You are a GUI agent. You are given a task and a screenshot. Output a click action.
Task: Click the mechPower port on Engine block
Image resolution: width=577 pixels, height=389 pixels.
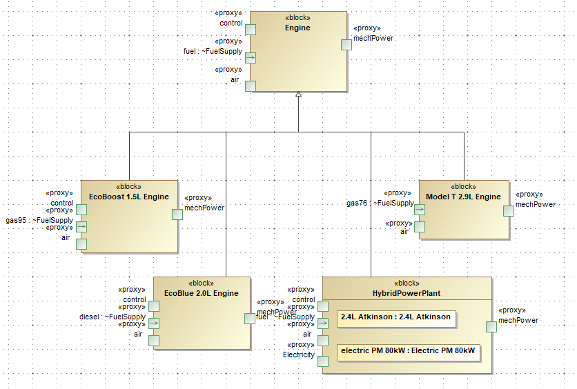[346, 45]
